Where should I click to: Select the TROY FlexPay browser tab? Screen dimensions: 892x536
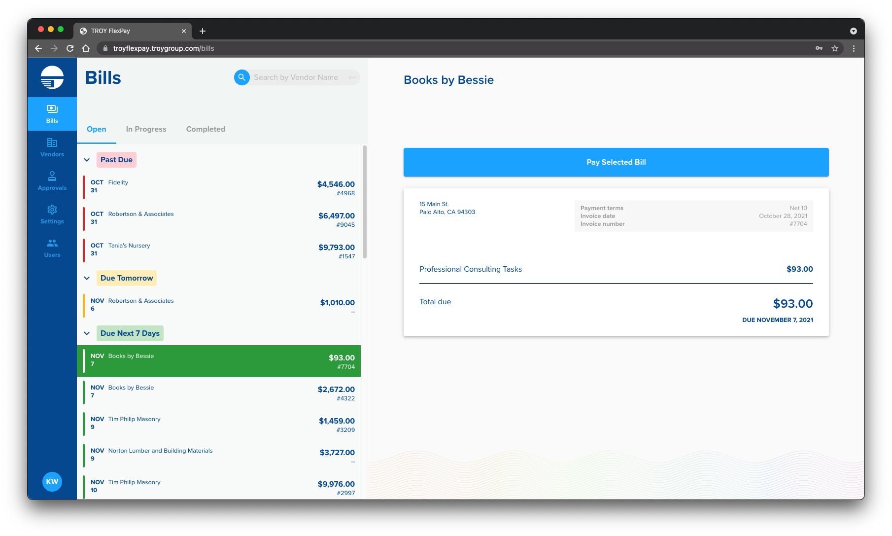click(133, 31)
